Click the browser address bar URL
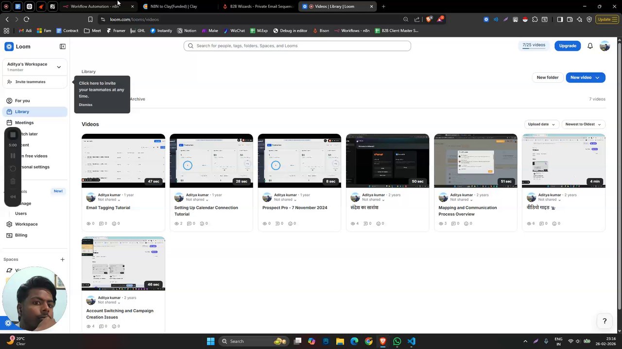Image resolution: width=622 pixels, height=349 pixels. (134, 19)
